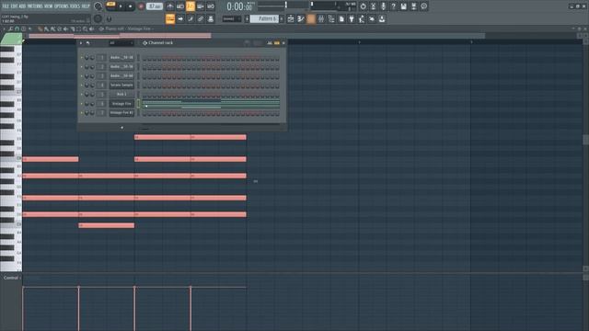
Task: Toggle piano roll magnet snap icon
Action: [17, 29]
